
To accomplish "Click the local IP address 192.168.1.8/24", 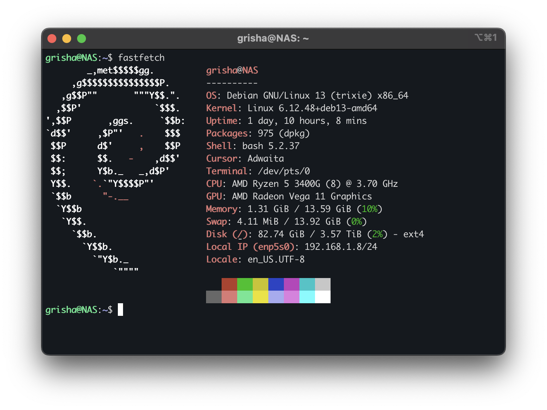I will point(341,247).
